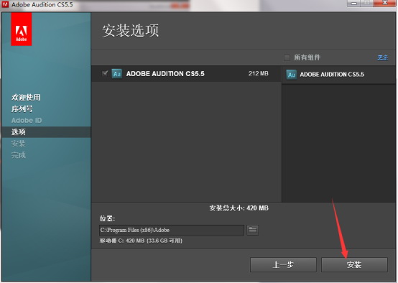Click the 上一步 back button
This screenshot has width=398, height=283.
(283, 265)
